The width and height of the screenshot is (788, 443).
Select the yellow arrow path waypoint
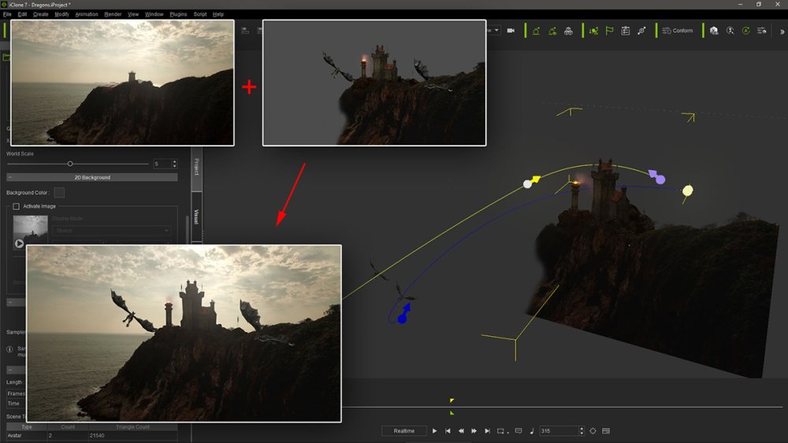coord(532,182)
